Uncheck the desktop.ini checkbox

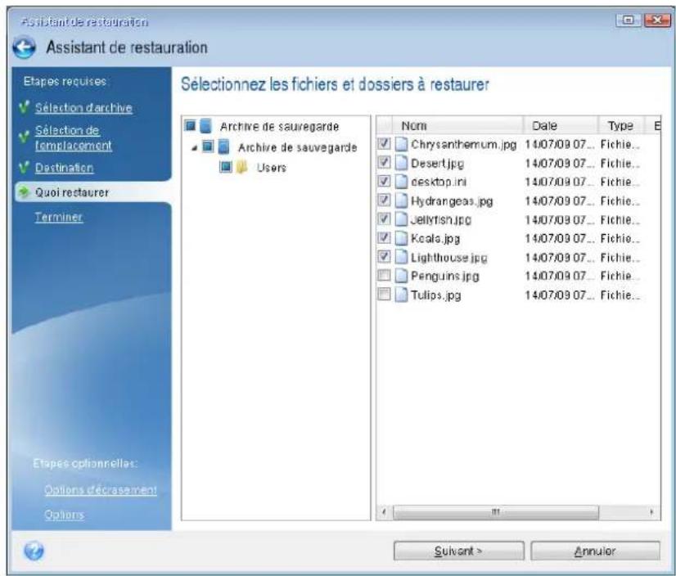click(384, 181)
